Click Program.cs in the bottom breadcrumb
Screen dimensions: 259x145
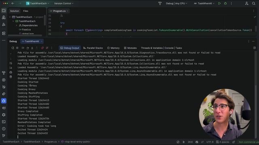(x=50, y=142)
